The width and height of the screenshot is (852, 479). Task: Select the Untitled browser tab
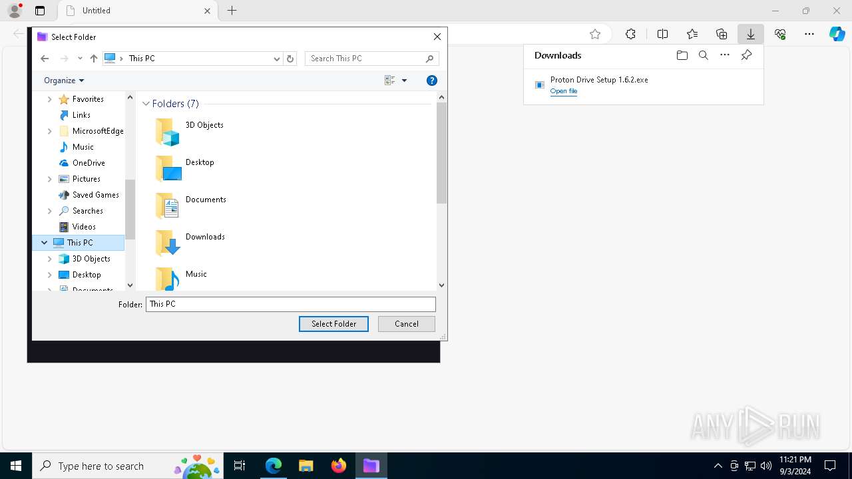(137, 11)
